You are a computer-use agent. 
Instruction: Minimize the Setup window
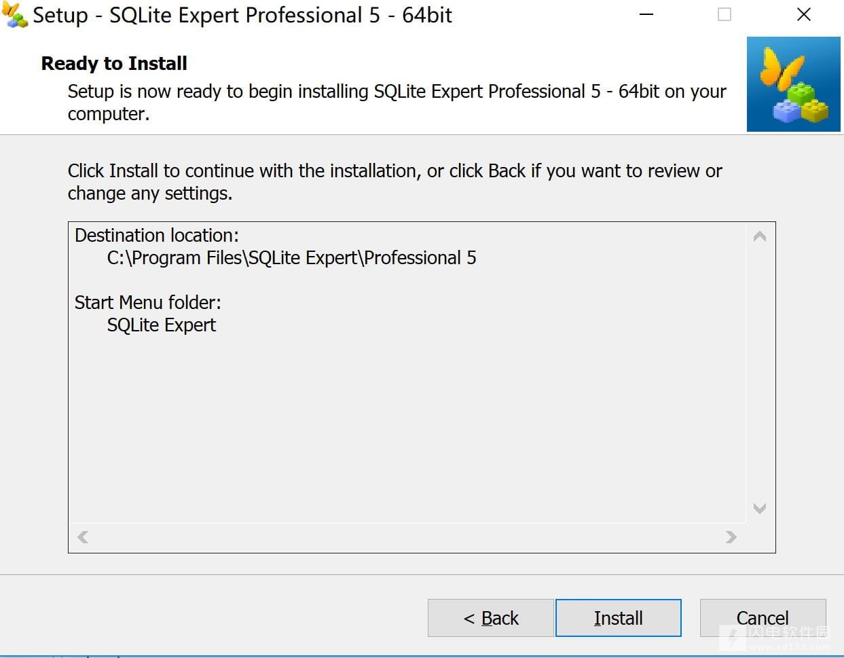click(x=646, y=15)
